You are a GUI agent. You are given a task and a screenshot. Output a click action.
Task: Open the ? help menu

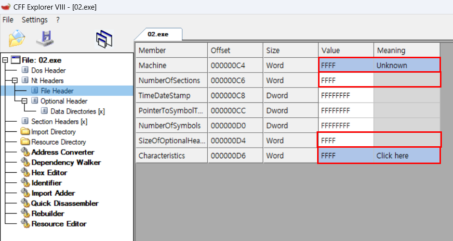pos(58,20)
